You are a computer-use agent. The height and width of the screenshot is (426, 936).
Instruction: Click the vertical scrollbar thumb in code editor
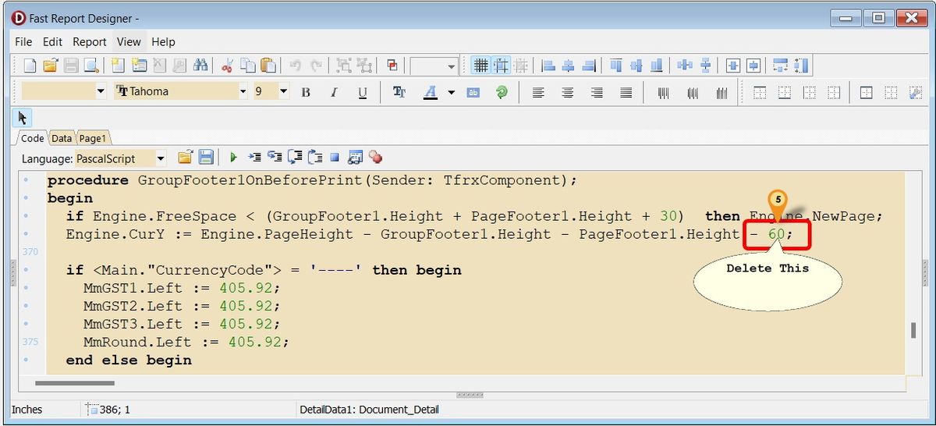point(913,330)
